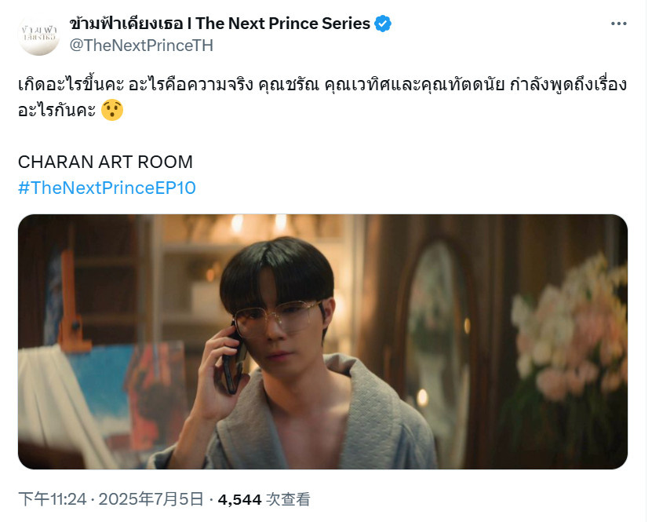This screenshot has height=522, width=652.
Task: Open the @TheNextPrinceTH handle link
Action: click(141, 46)
